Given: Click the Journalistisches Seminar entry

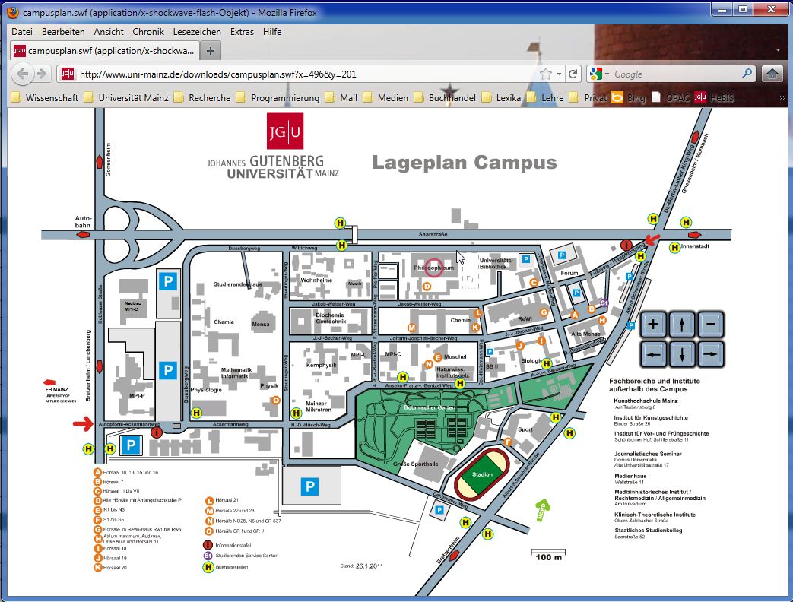Looking at the screenshot, I should tap(648, 454).
